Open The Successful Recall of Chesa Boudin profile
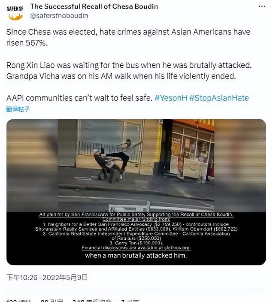 tap(94, 6)
